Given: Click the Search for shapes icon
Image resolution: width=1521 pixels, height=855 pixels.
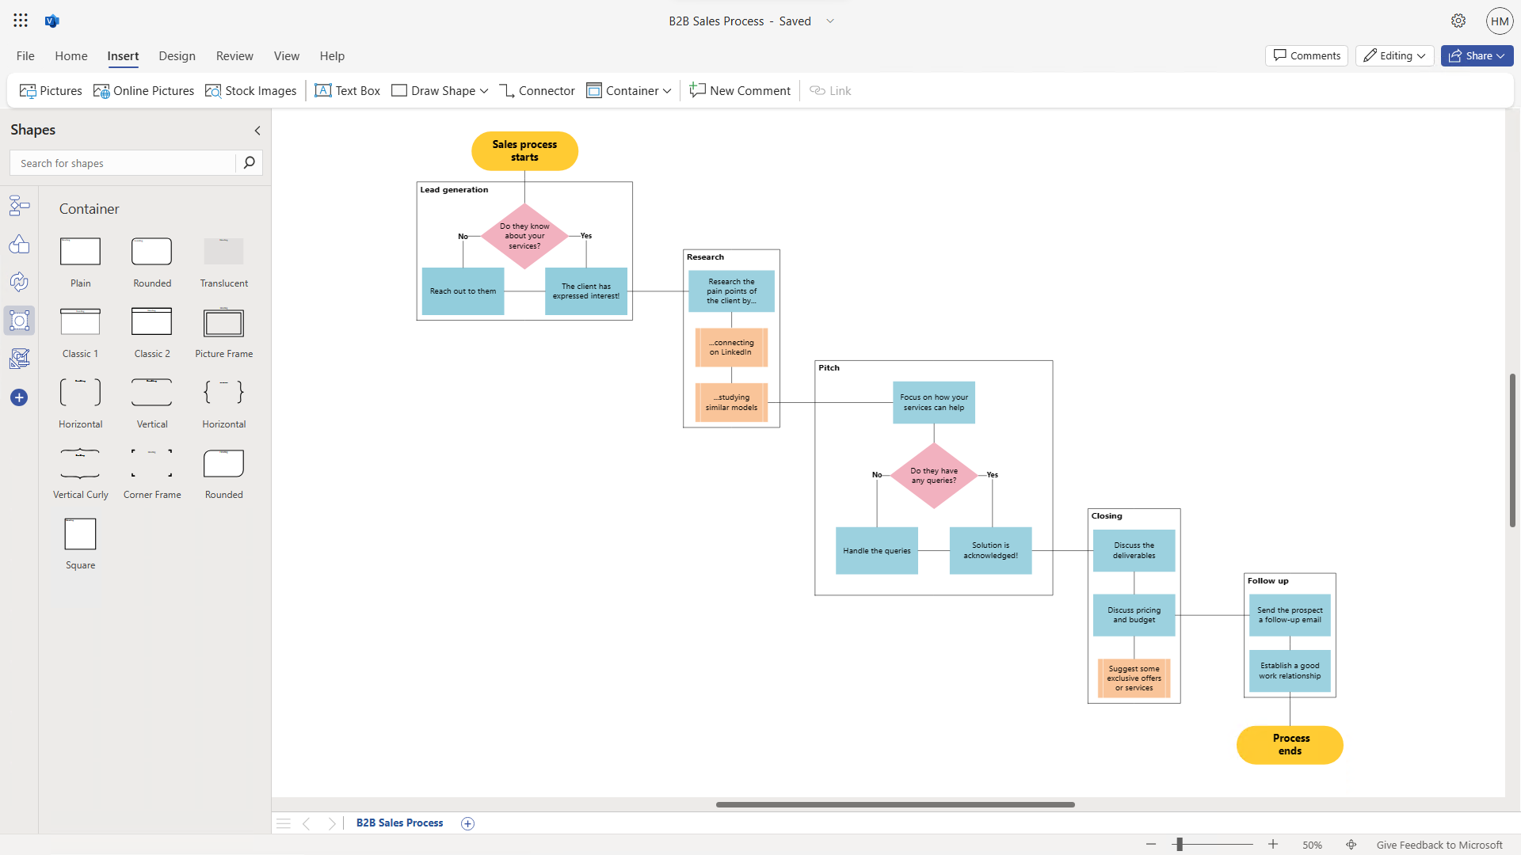Looking at the screenshot, I should coord(250,161).
